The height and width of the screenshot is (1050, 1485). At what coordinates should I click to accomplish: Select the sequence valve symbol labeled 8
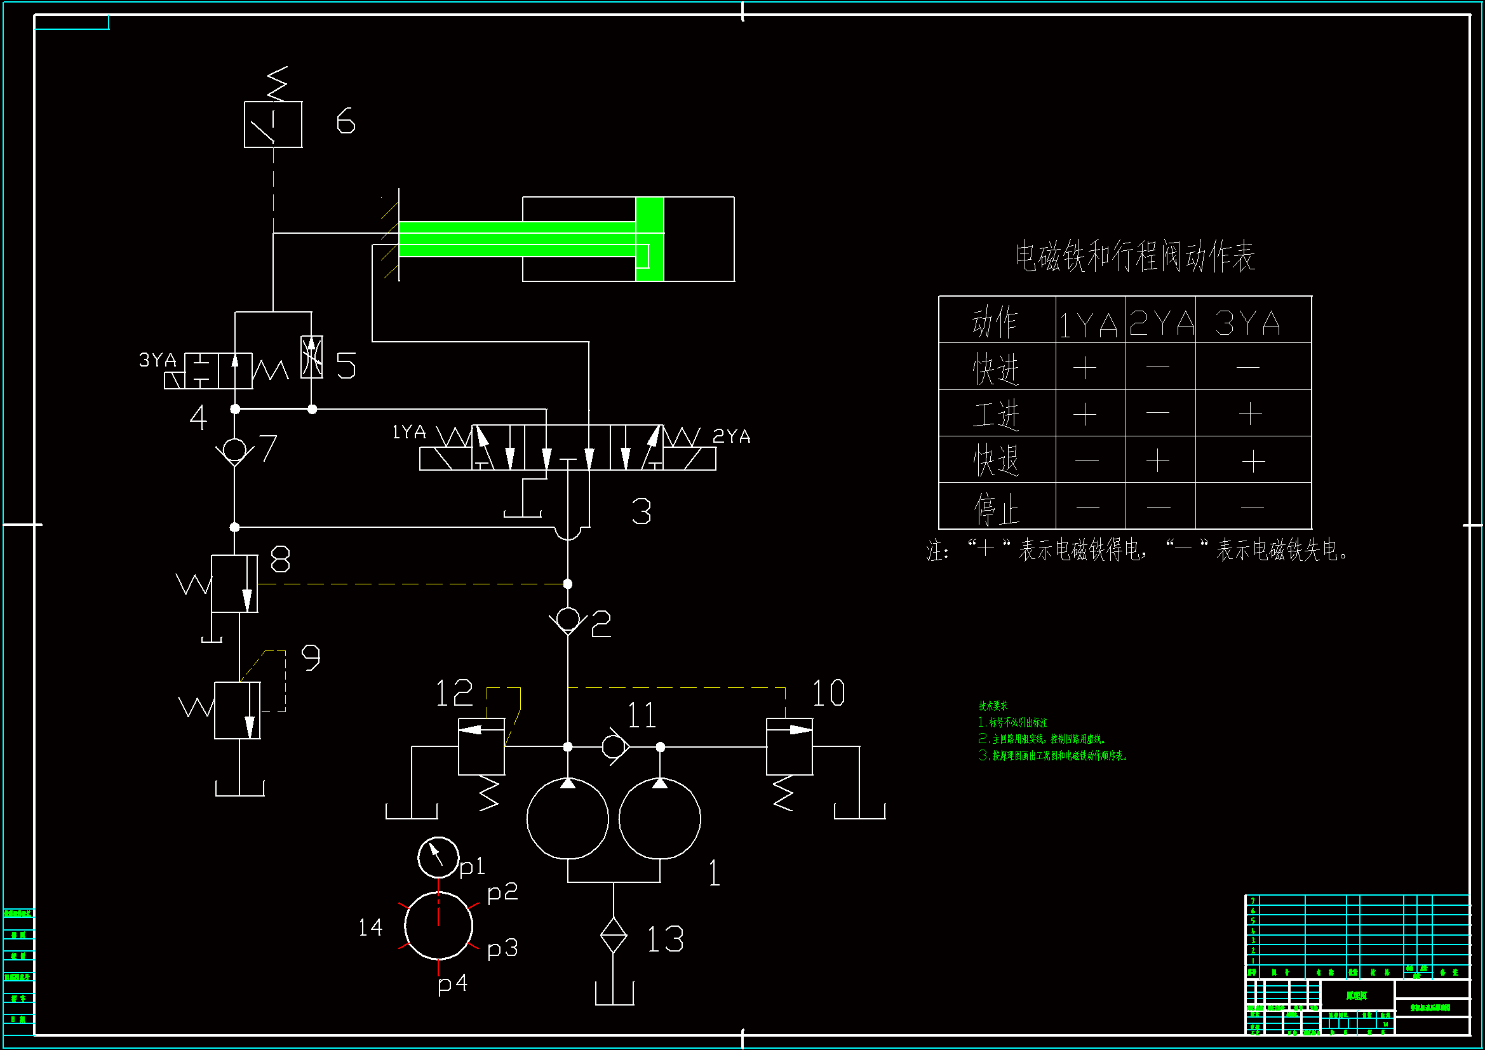pos(234,584)
